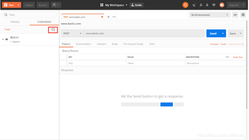The width and height of the screenshot is (249, 140).
Task: Open manage environments gear icon
Action: 243,15
